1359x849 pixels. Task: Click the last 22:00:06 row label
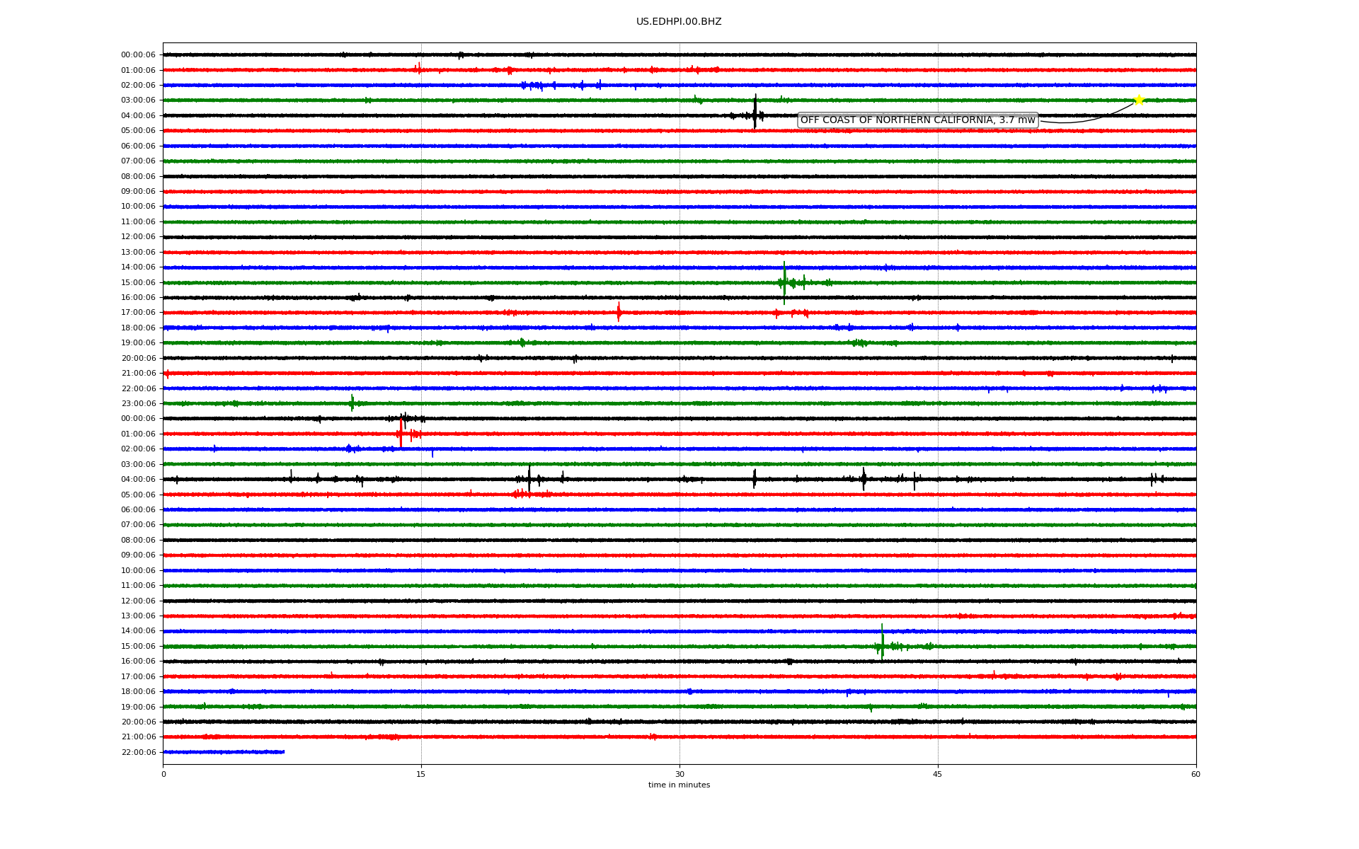coord(138,752)
